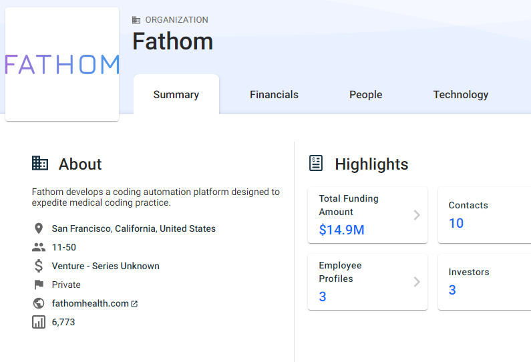Click the organization icon above Fathom
The image size is (531, 362).
tap(137, 20)
